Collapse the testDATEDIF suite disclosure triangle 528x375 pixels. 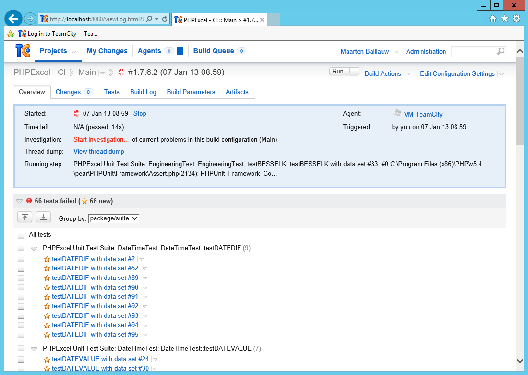pos(34,248)
